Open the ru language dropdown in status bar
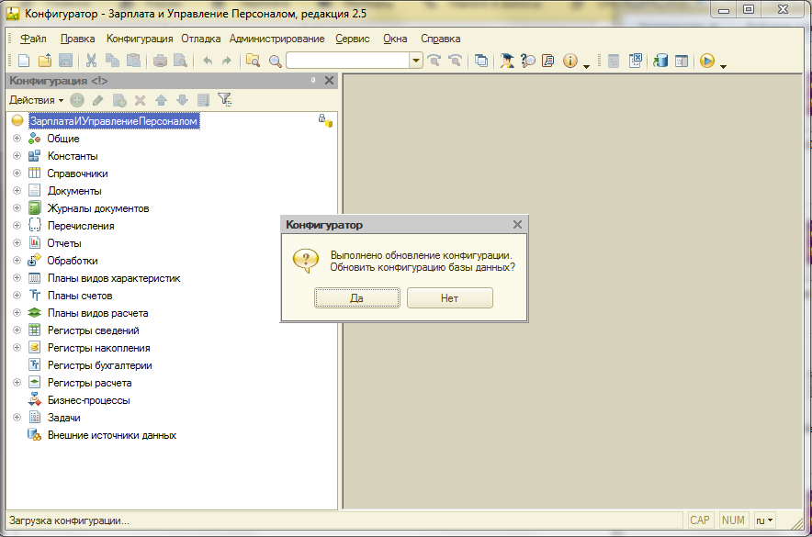 click(x=764, y=520)
